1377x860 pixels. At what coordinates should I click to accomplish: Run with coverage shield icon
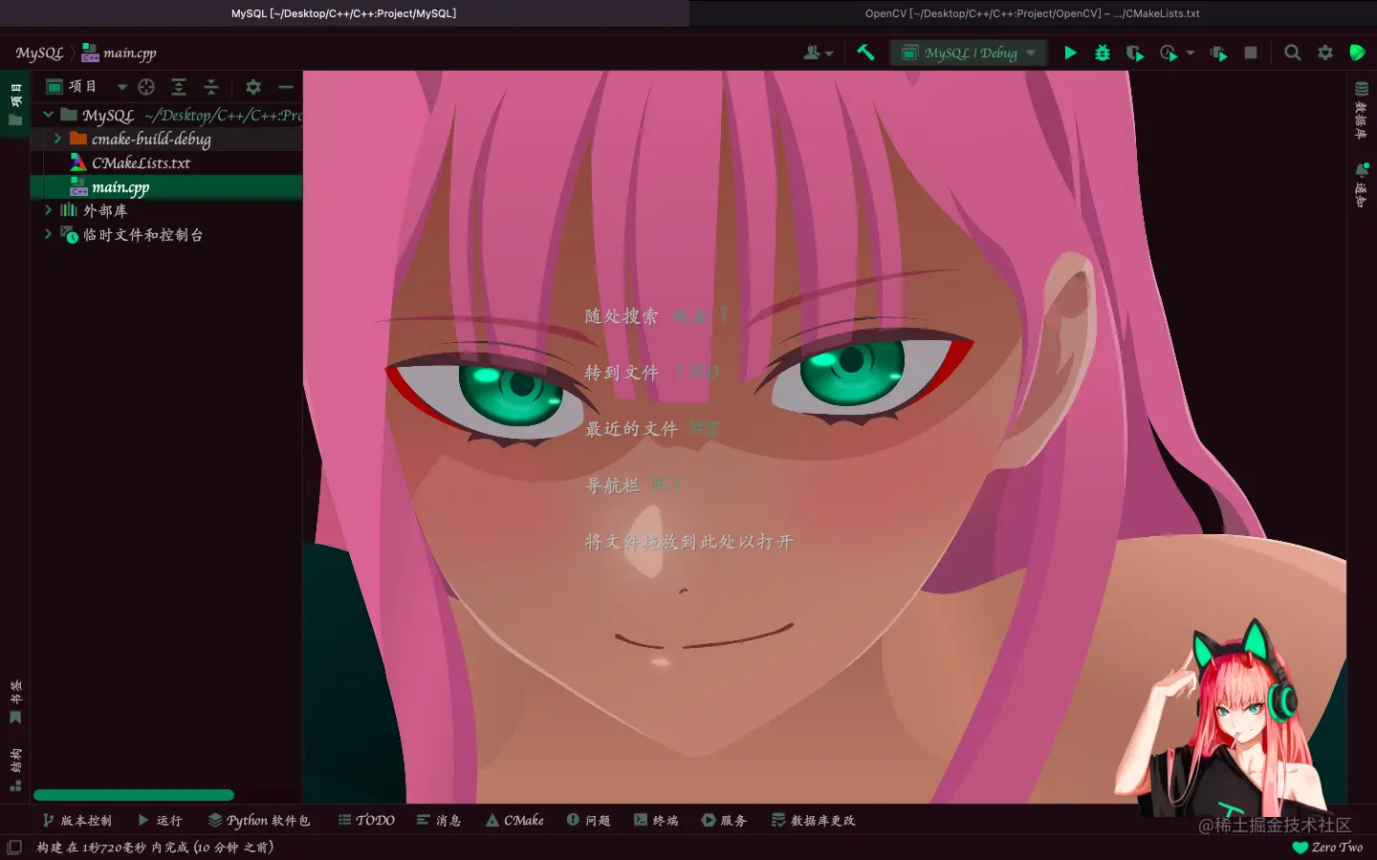pos(1135,54)
